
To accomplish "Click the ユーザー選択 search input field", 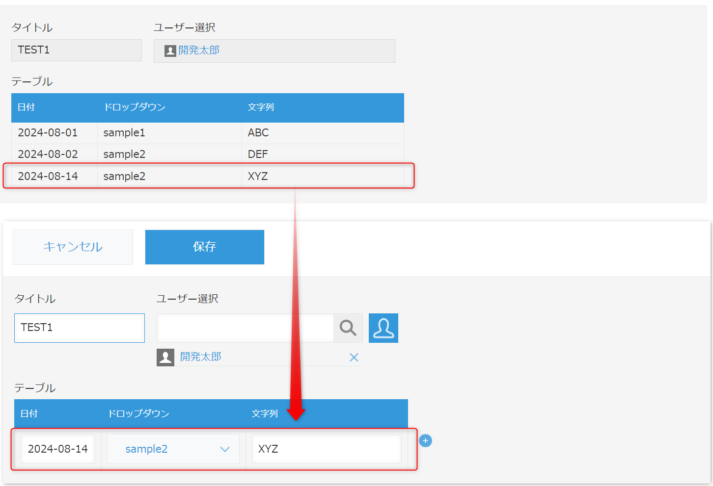I will point(245,328).
